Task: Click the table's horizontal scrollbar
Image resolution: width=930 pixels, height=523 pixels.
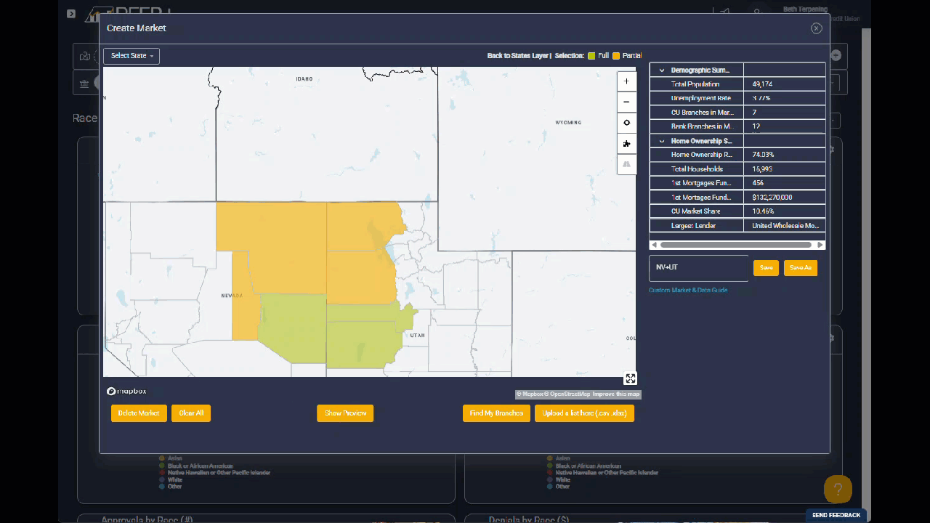Action: (735, 246)
